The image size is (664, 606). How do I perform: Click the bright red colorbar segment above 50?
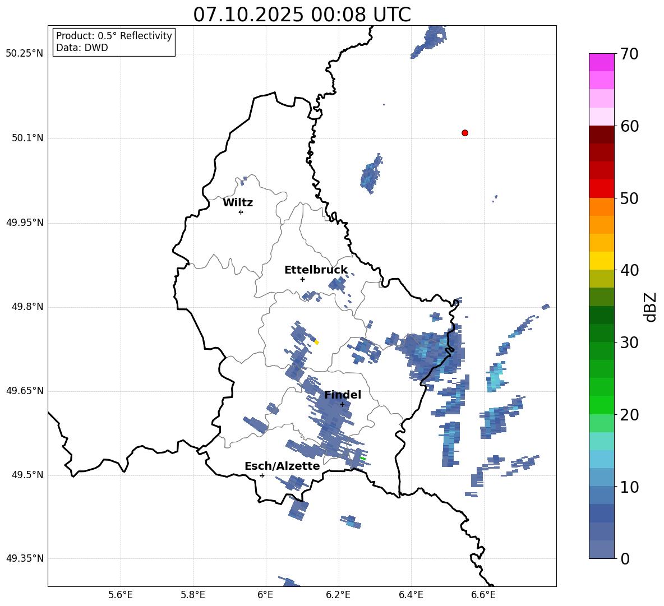click(x=602, y=189)
